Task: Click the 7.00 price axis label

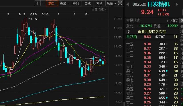Action: coord(118,102)
